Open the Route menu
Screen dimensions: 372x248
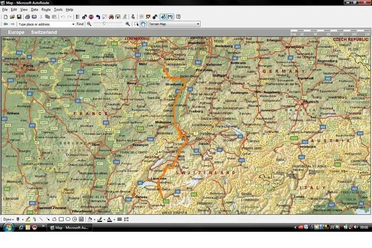tap(46, 10)
